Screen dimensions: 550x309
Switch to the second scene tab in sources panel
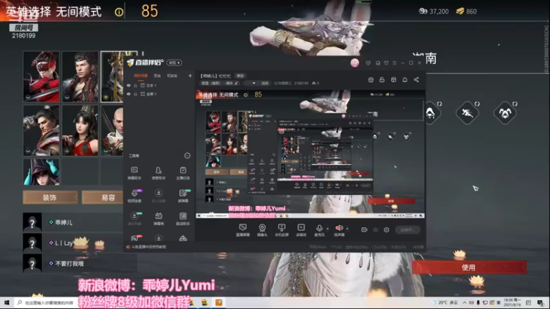157,76
